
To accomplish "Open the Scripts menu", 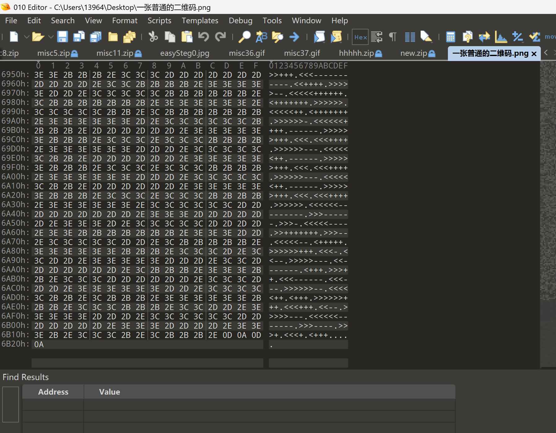I will tap(160, 20).
